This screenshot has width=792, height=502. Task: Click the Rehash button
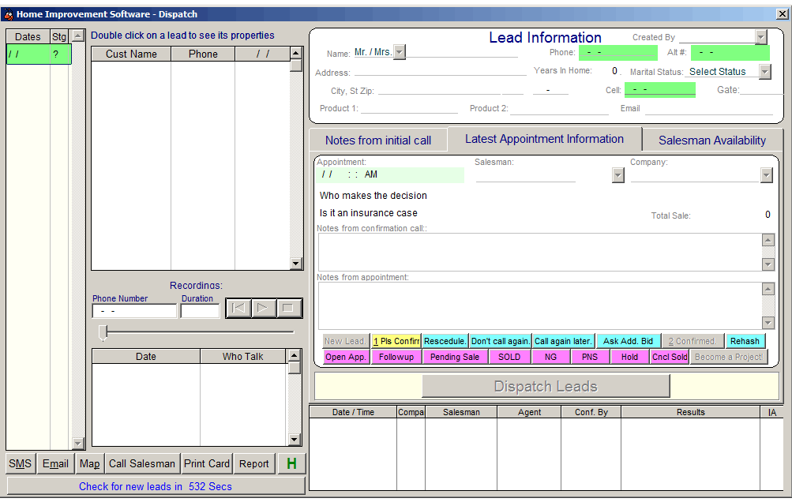745,342
